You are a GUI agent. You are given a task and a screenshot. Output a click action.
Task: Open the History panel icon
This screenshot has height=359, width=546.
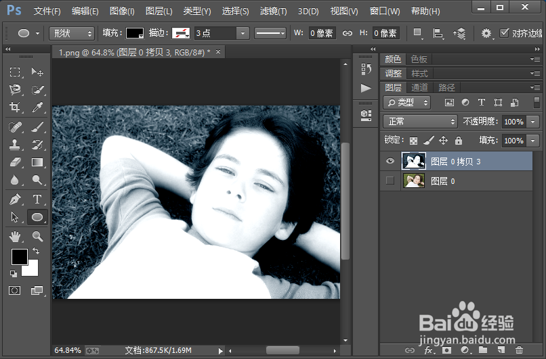(366, 69)
